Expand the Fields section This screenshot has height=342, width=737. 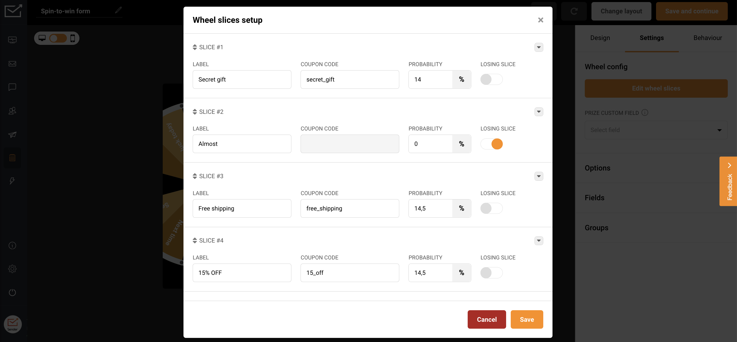(656, 198)
